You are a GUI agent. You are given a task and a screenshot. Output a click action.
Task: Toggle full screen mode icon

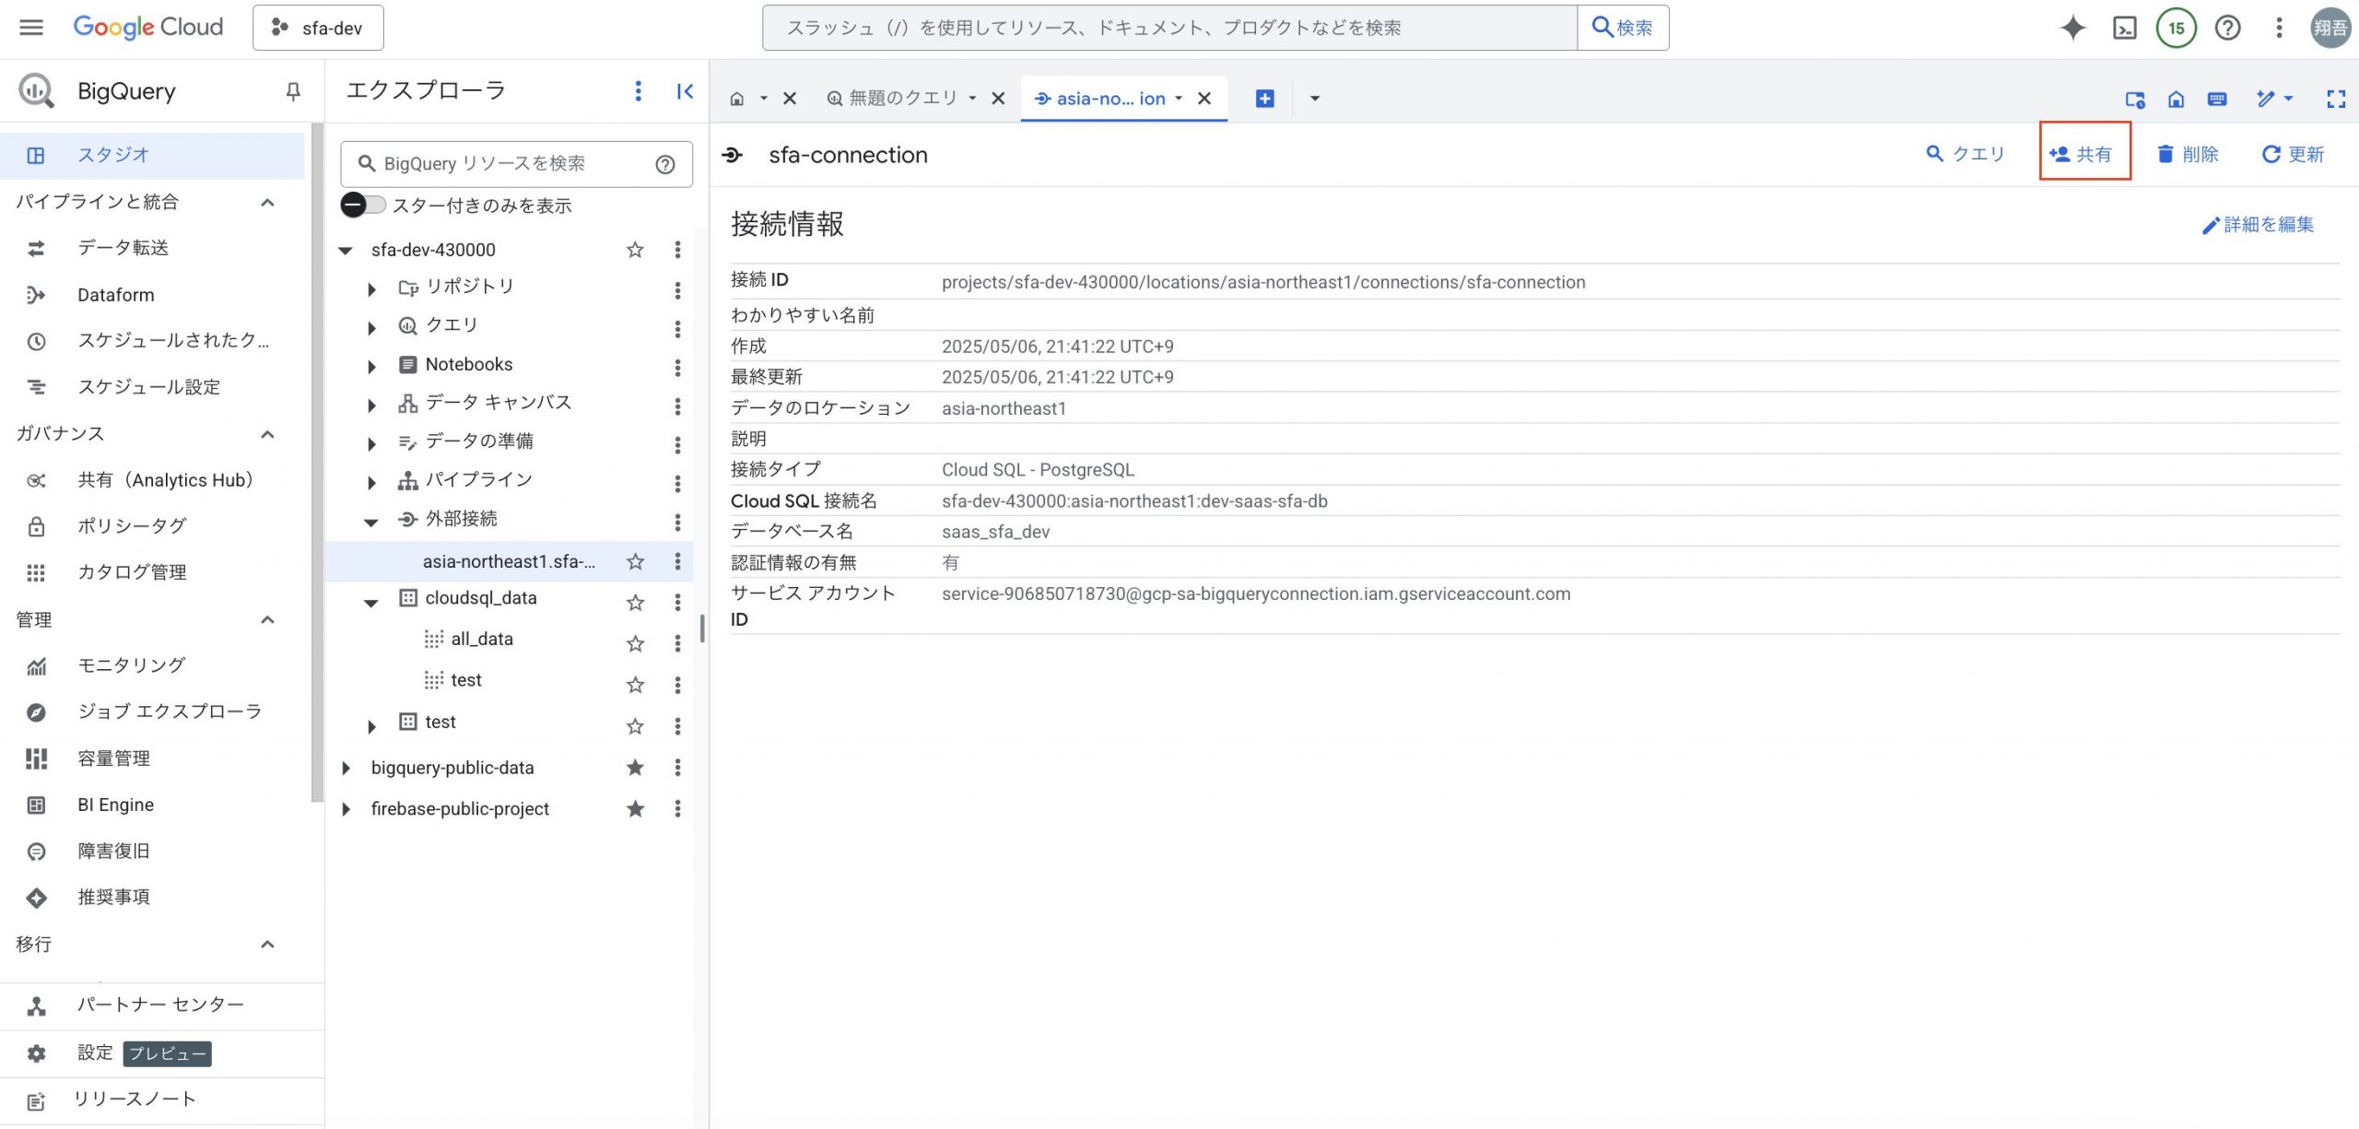(2336, 99)
